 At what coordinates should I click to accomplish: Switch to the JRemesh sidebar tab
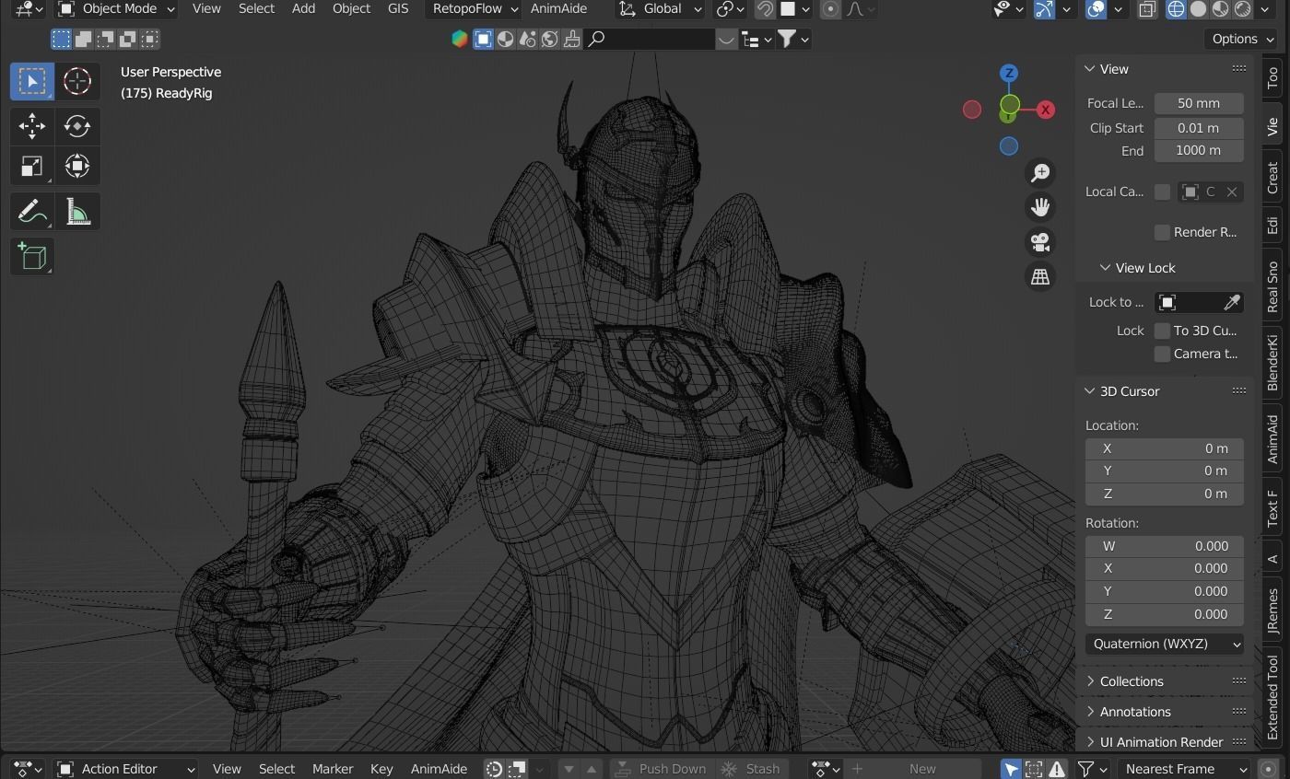coord(1273,610)
